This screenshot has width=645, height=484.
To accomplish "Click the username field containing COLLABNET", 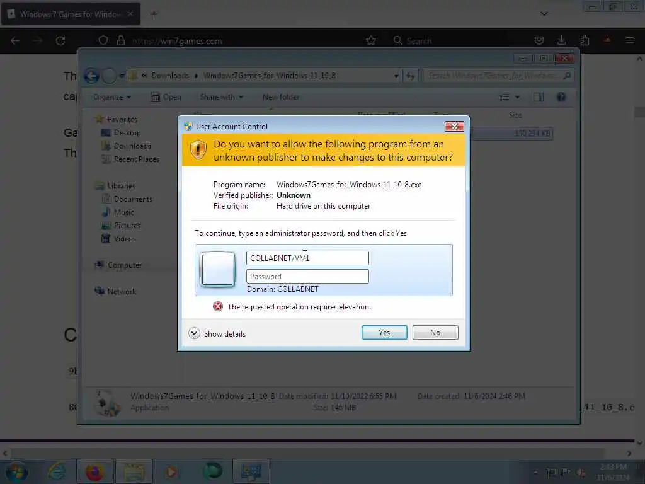I will (307, 258).
